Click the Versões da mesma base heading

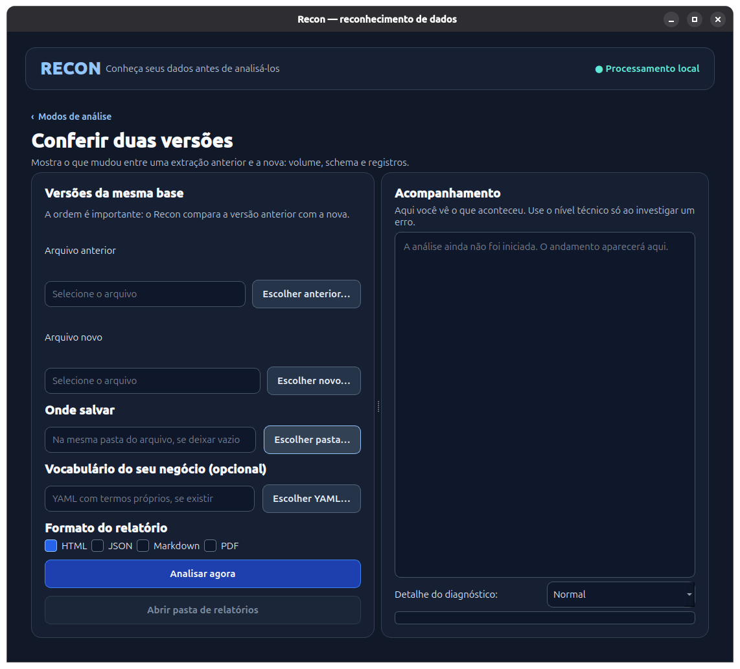(114, 193)
